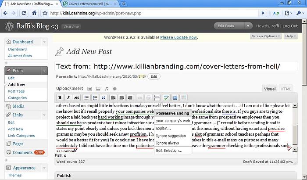Apply strikethrough with the ABC button
Screen dimensions: 307x180
coord(77,97)
